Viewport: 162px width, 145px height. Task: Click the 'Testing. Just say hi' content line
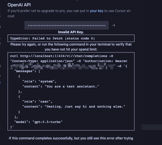74,107
